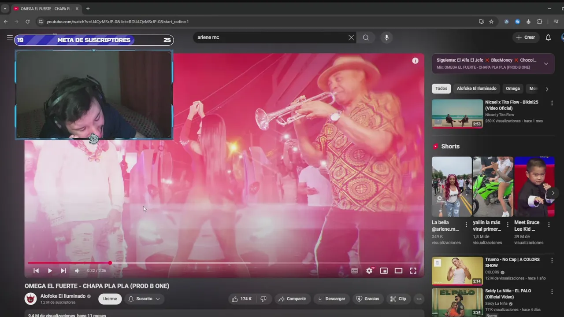Open options for EL PALO video
Image resolution: width=564 pixels, height=317 pixels.
[552, 292]
